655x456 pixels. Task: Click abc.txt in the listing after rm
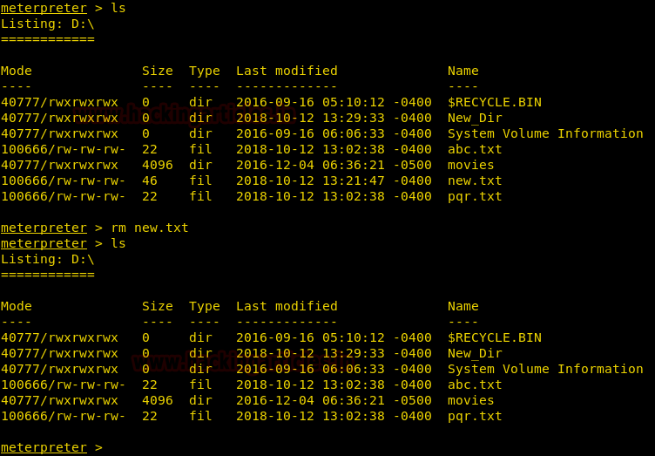point(475,385)
